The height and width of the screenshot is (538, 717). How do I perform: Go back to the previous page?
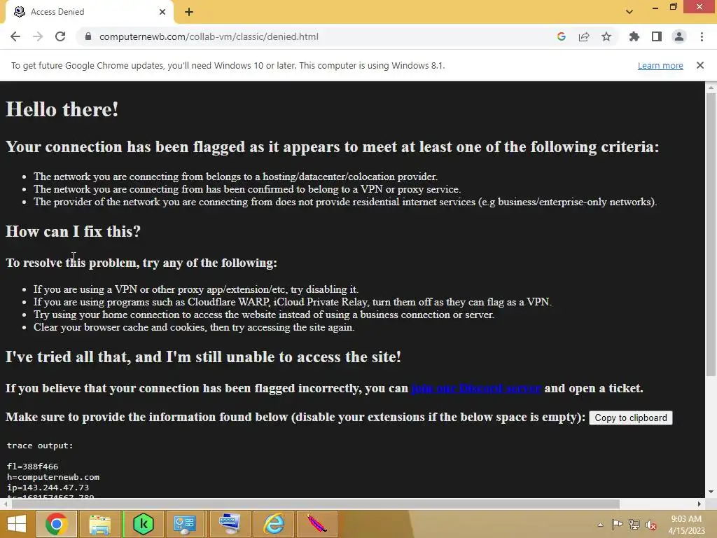click(x=15, y=36)
